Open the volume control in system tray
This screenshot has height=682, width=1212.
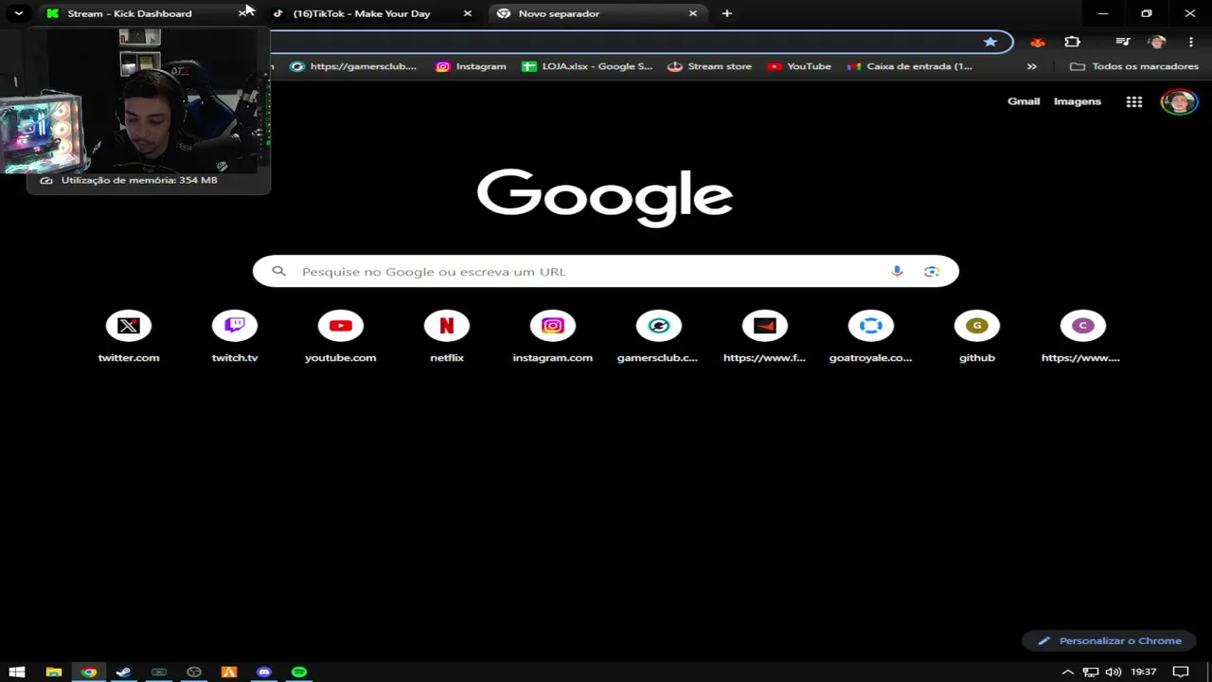[1114, 672]
